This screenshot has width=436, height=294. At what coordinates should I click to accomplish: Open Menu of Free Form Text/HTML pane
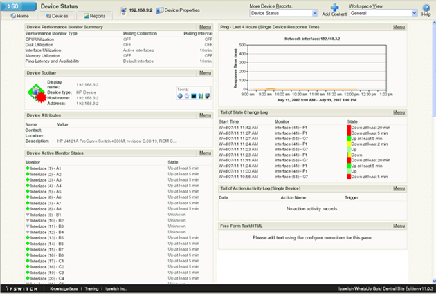pyautogui.click(x=399, y=226)
